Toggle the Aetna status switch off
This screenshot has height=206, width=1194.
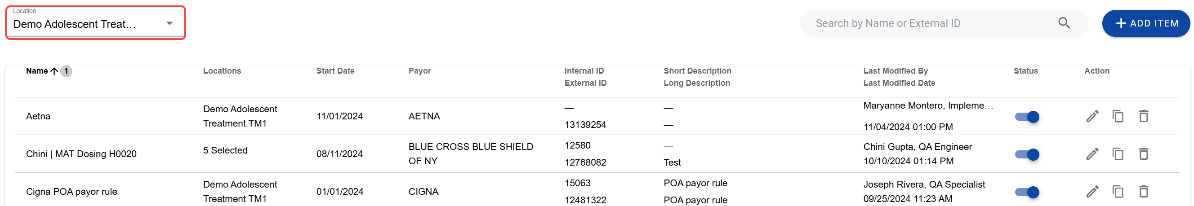[1027, 117]
